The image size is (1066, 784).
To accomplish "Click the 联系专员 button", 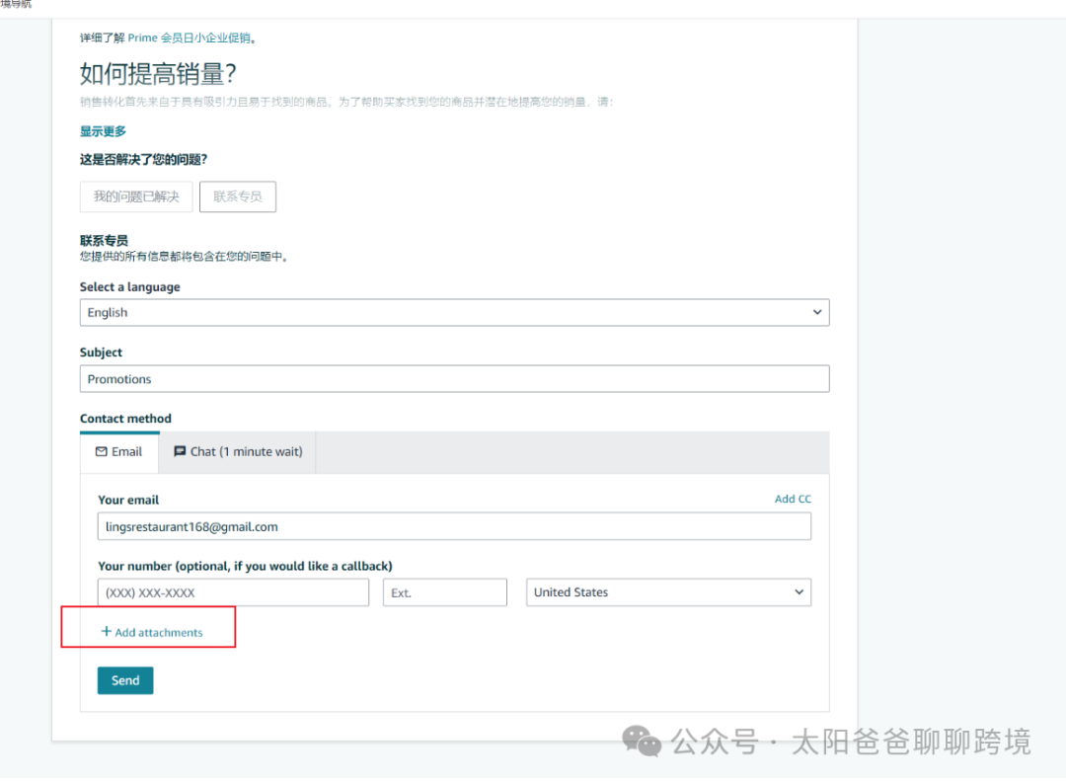I will (x=237, y=196).
